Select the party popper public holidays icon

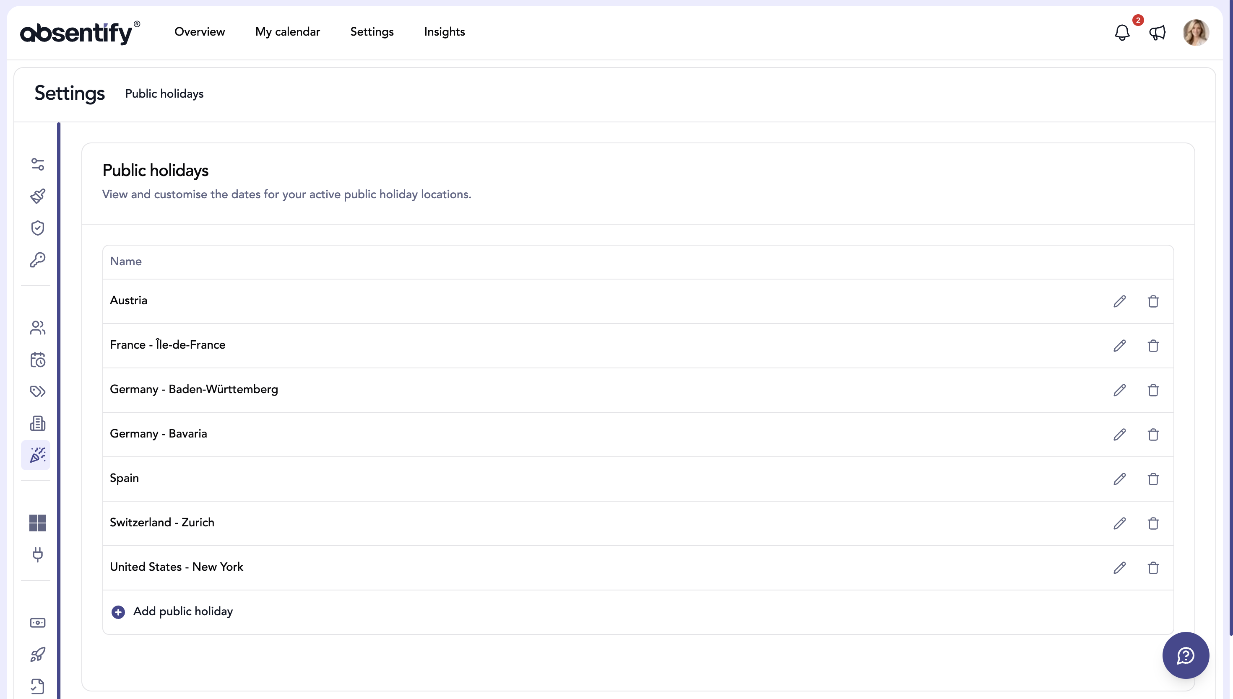(x=36, y=455)
